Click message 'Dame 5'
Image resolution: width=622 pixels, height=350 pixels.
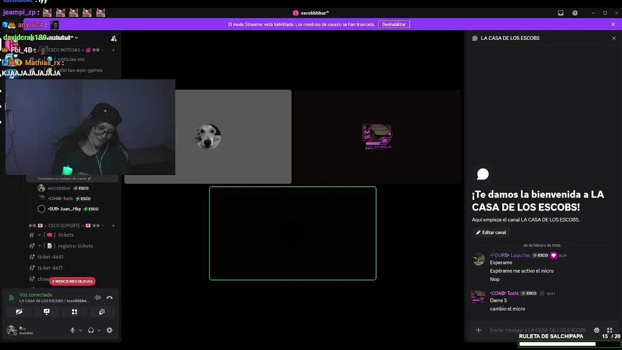(x=499, y=300)
